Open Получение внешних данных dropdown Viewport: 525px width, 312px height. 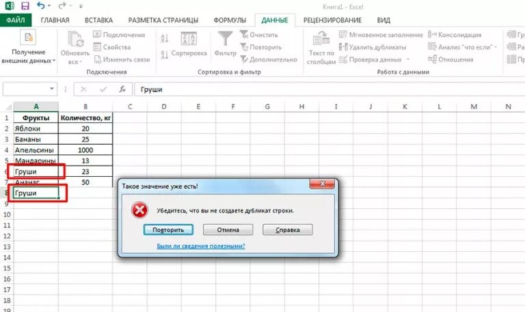(28, 47)
